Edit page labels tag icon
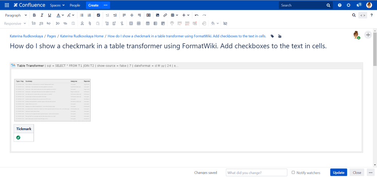This screenshot has width=377, height=177. pyautogui.click(x=272, y=36)
